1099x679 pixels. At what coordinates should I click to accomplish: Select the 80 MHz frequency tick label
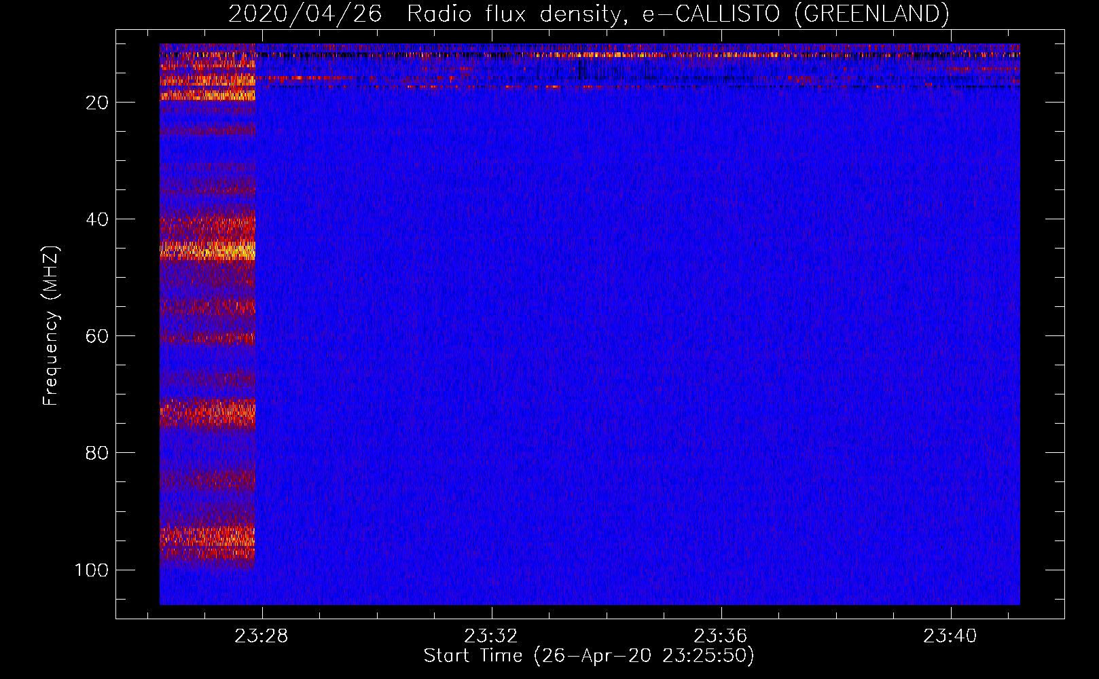pyautogui.click(x=97, y=453)
